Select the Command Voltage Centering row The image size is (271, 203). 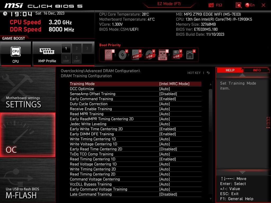coord(135,179)
